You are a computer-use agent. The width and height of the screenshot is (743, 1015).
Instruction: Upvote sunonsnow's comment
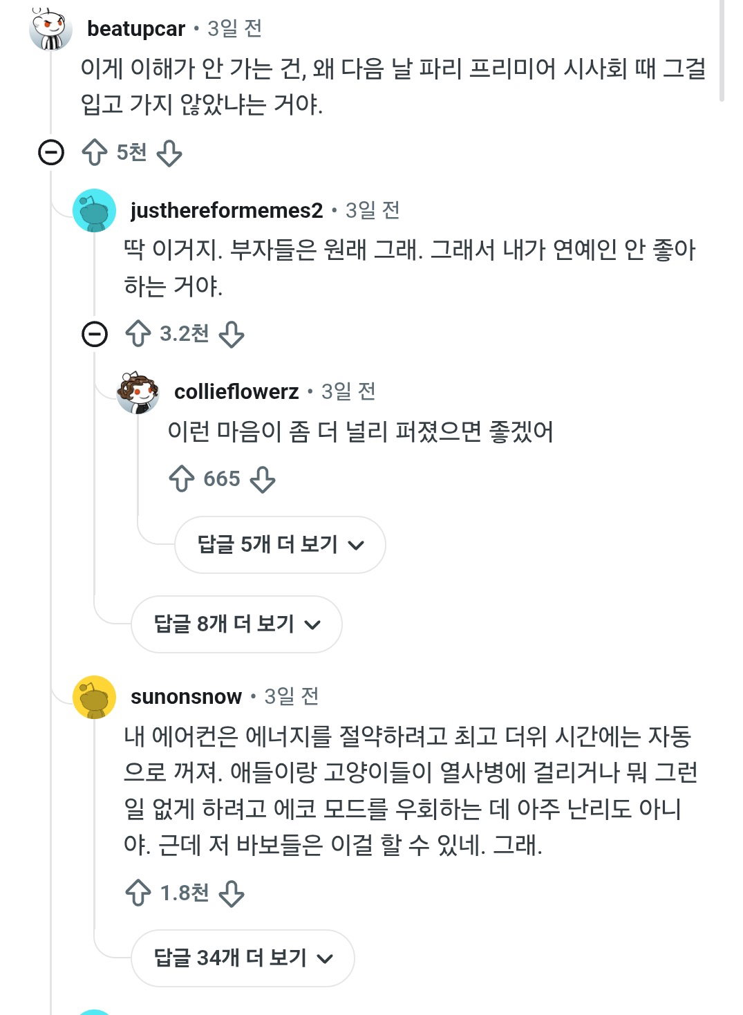click(138, 893)
